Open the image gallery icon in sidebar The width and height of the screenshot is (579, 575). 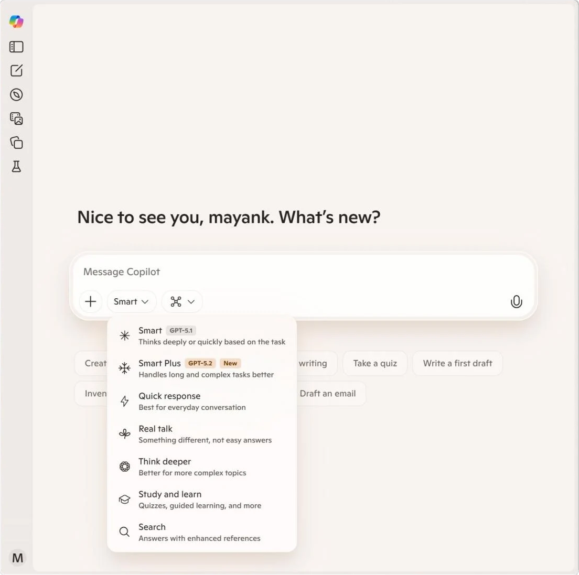16,119
